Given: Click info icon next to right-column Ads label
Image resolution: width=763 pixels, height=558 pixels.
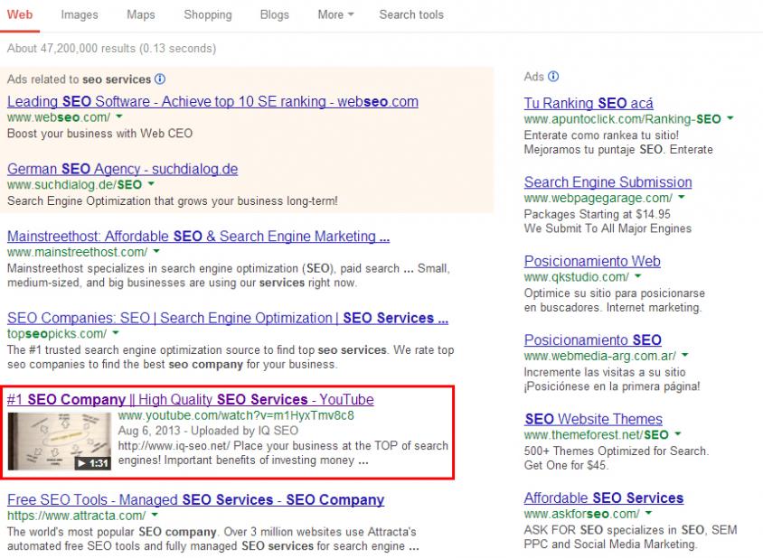Looking at the screenshot, I should [553, 77].
